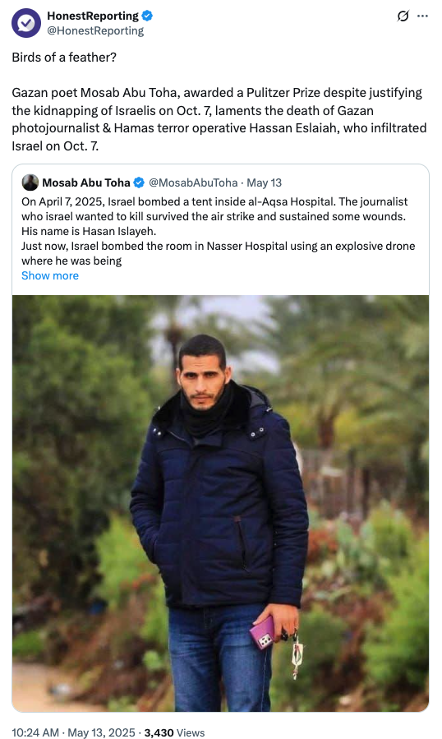Open the three-dot more options menu
This screenshot has height=739, width=442.
click(x=422, y=16)
